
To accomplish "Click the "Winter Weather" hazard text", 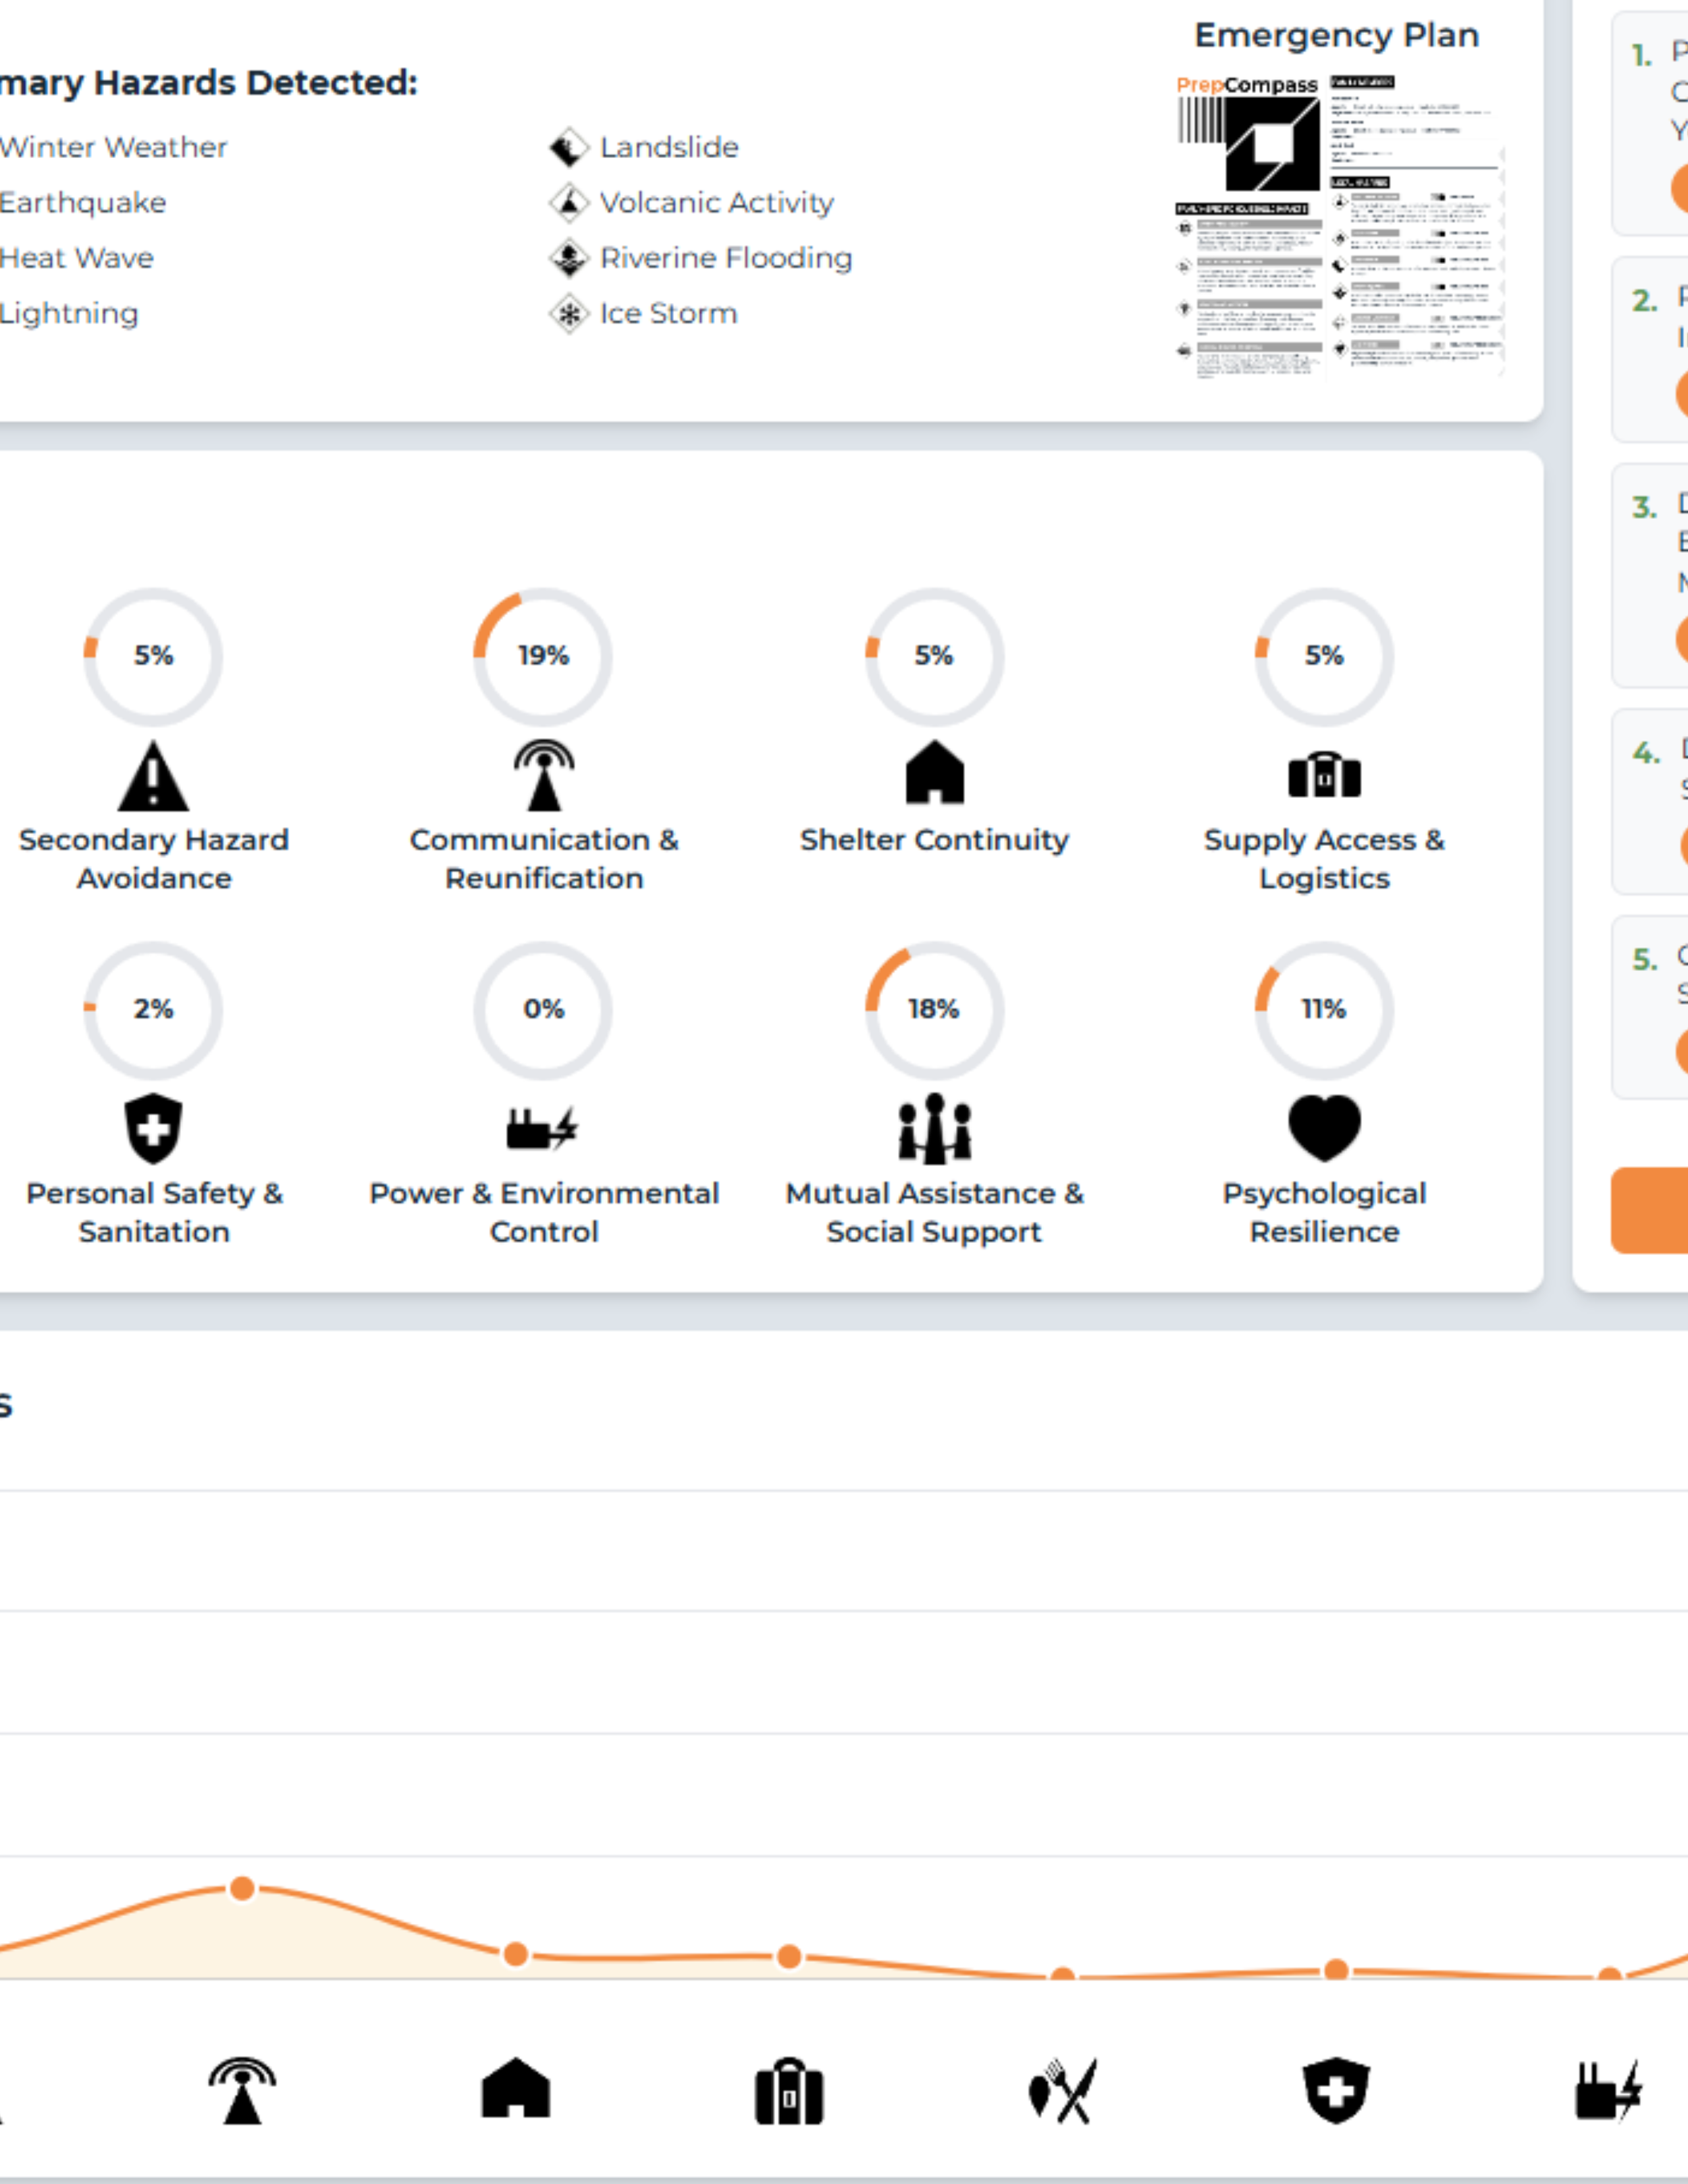I will (113, 148).
